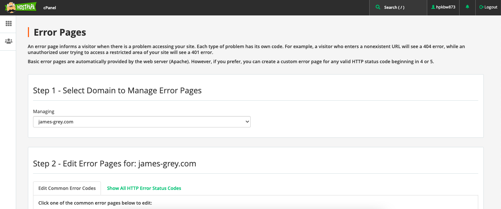Click the HostPapa logo
Screen dimensions: 501x209
(21, 7)
